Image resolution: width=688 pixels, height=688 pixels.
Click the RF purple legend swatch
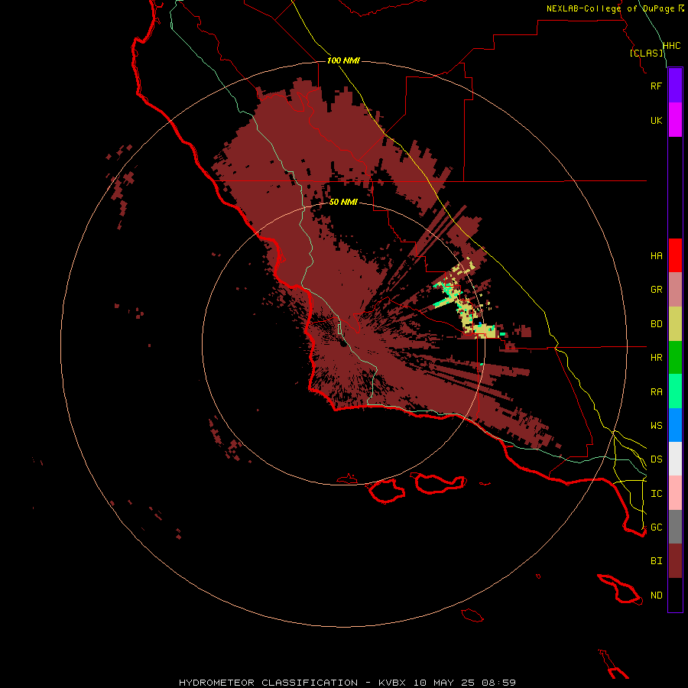(675, 86)
